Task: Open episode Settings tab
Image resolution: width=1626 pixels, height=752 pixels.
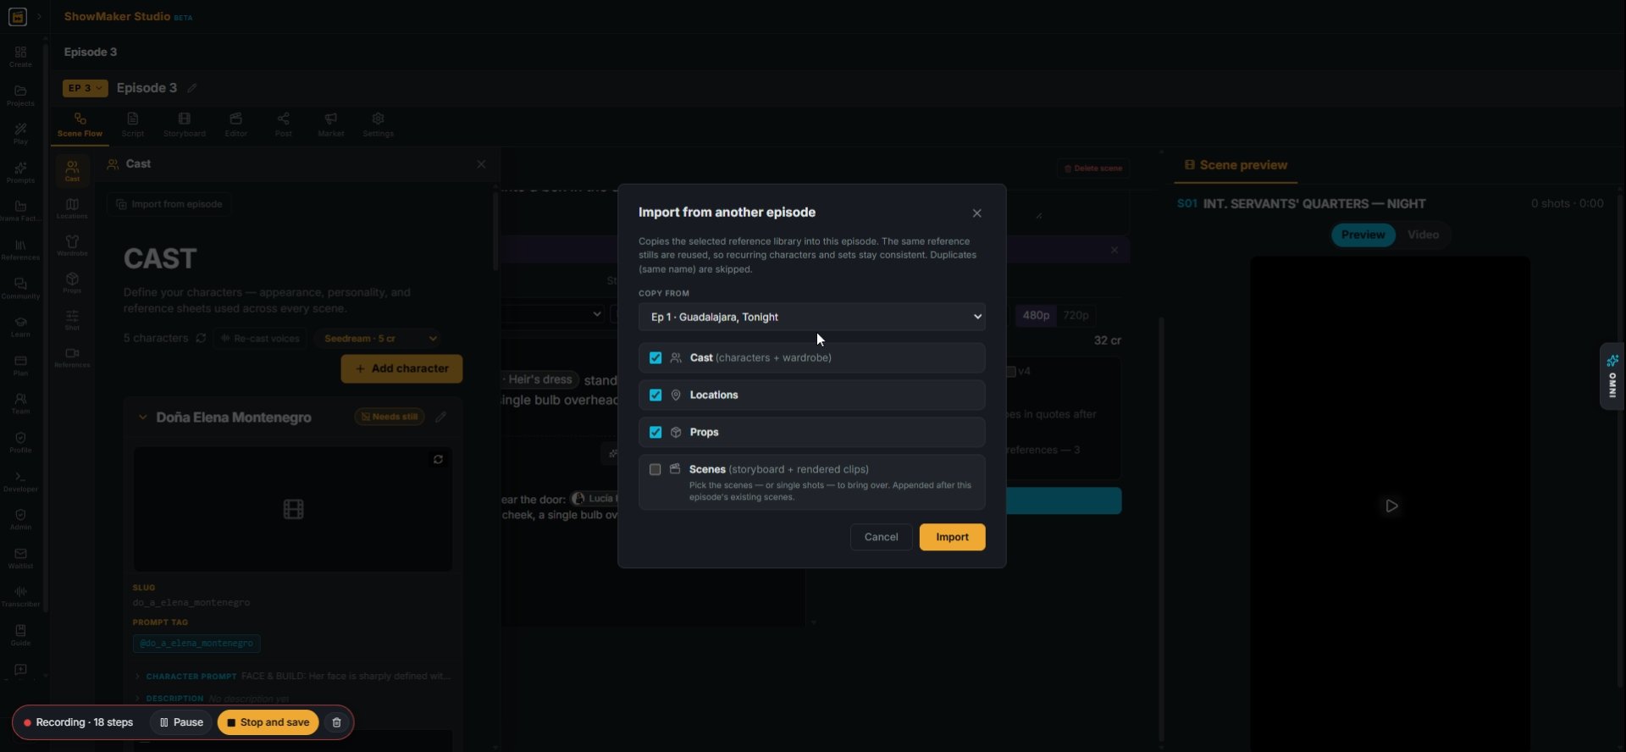Action: click(378, 124)
